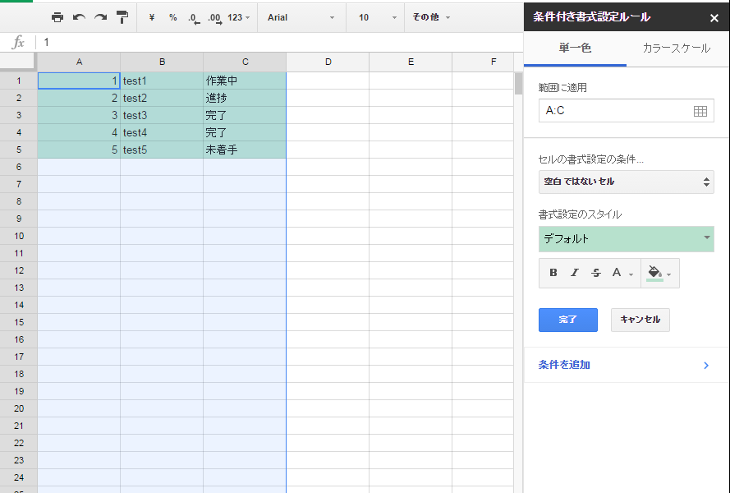Select column B header

pyautogui.click(x=162, y=62)
